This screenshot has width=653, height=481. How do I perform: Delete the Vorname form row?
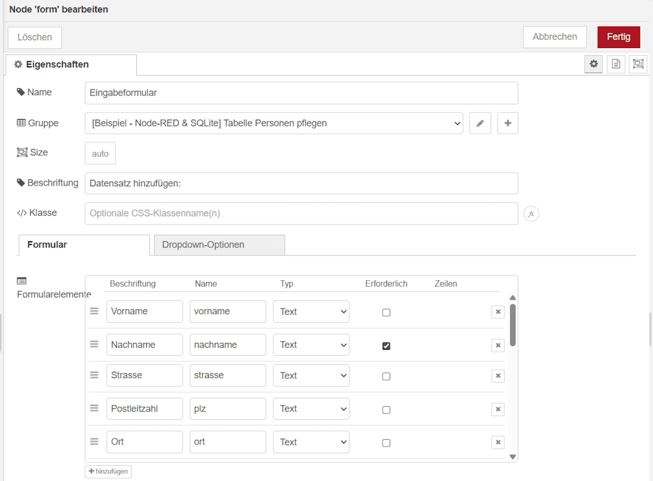(x=498, y=312)
